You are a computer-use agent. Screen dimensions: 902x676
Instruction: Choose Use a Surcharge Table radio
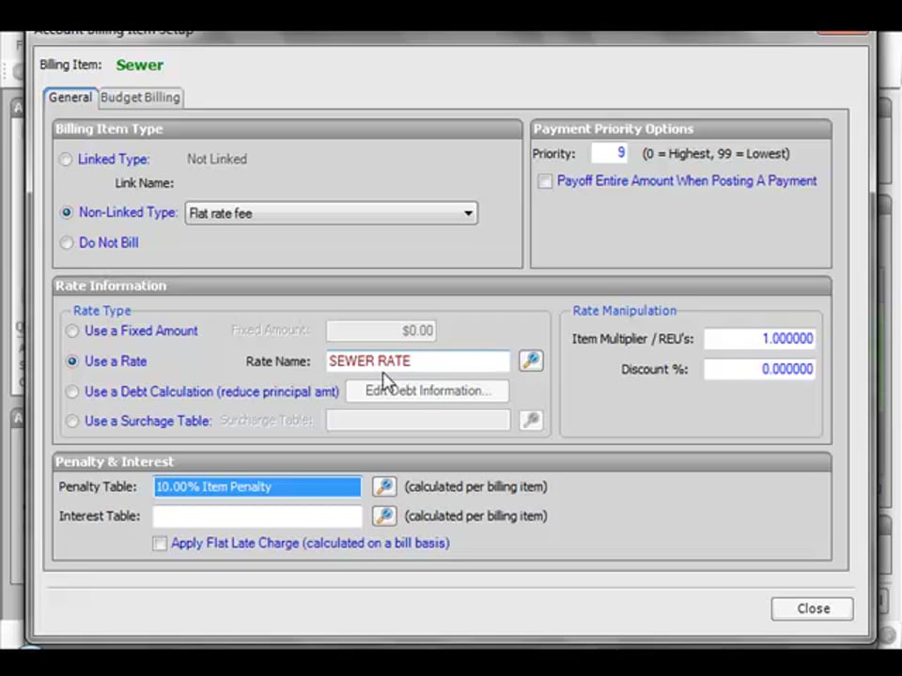(72, 422)
